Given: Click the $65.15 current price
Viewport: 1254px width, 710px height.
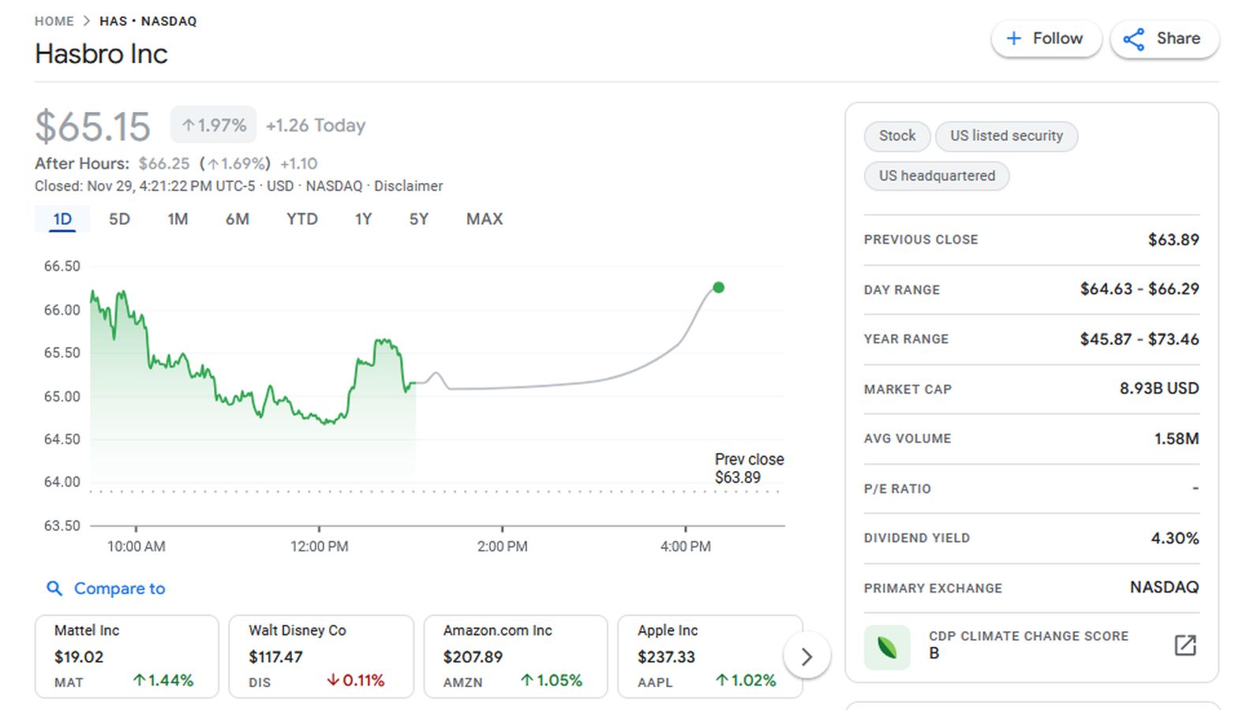Looking at the screenshot, I should [x=92, y=126].
